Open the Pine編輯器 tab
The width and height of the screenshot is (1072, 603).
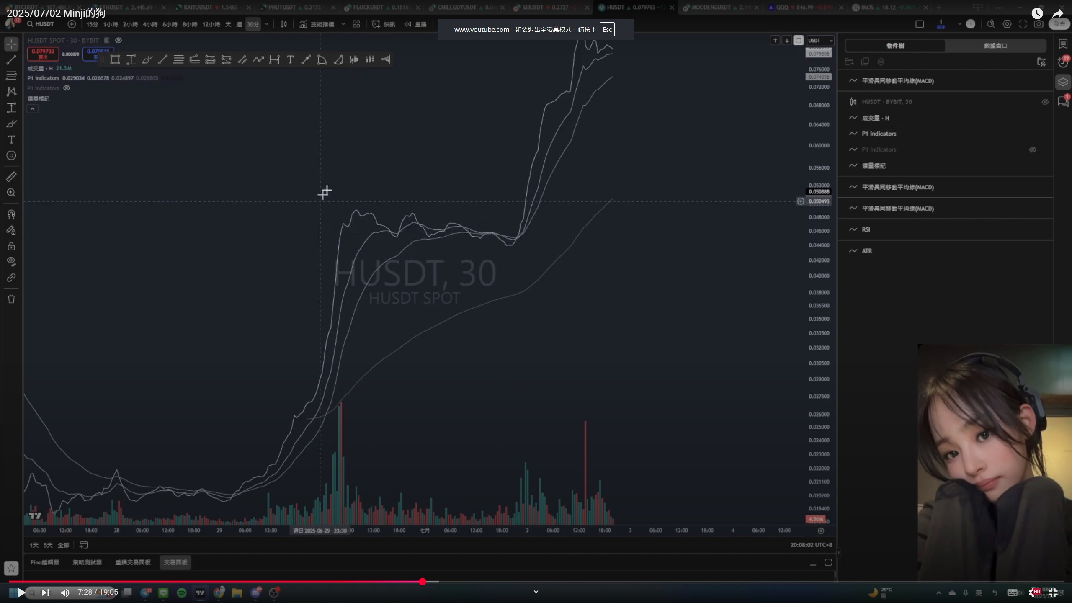[44, 562]
